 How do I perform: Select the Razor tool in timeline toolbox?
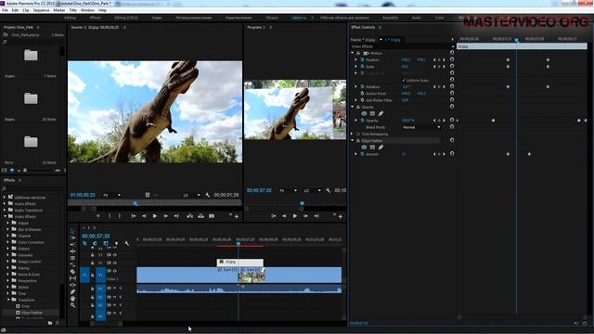tap(72, 272)
